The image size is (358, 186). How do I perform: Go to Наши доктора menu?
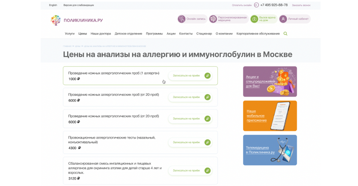[101, 33]
